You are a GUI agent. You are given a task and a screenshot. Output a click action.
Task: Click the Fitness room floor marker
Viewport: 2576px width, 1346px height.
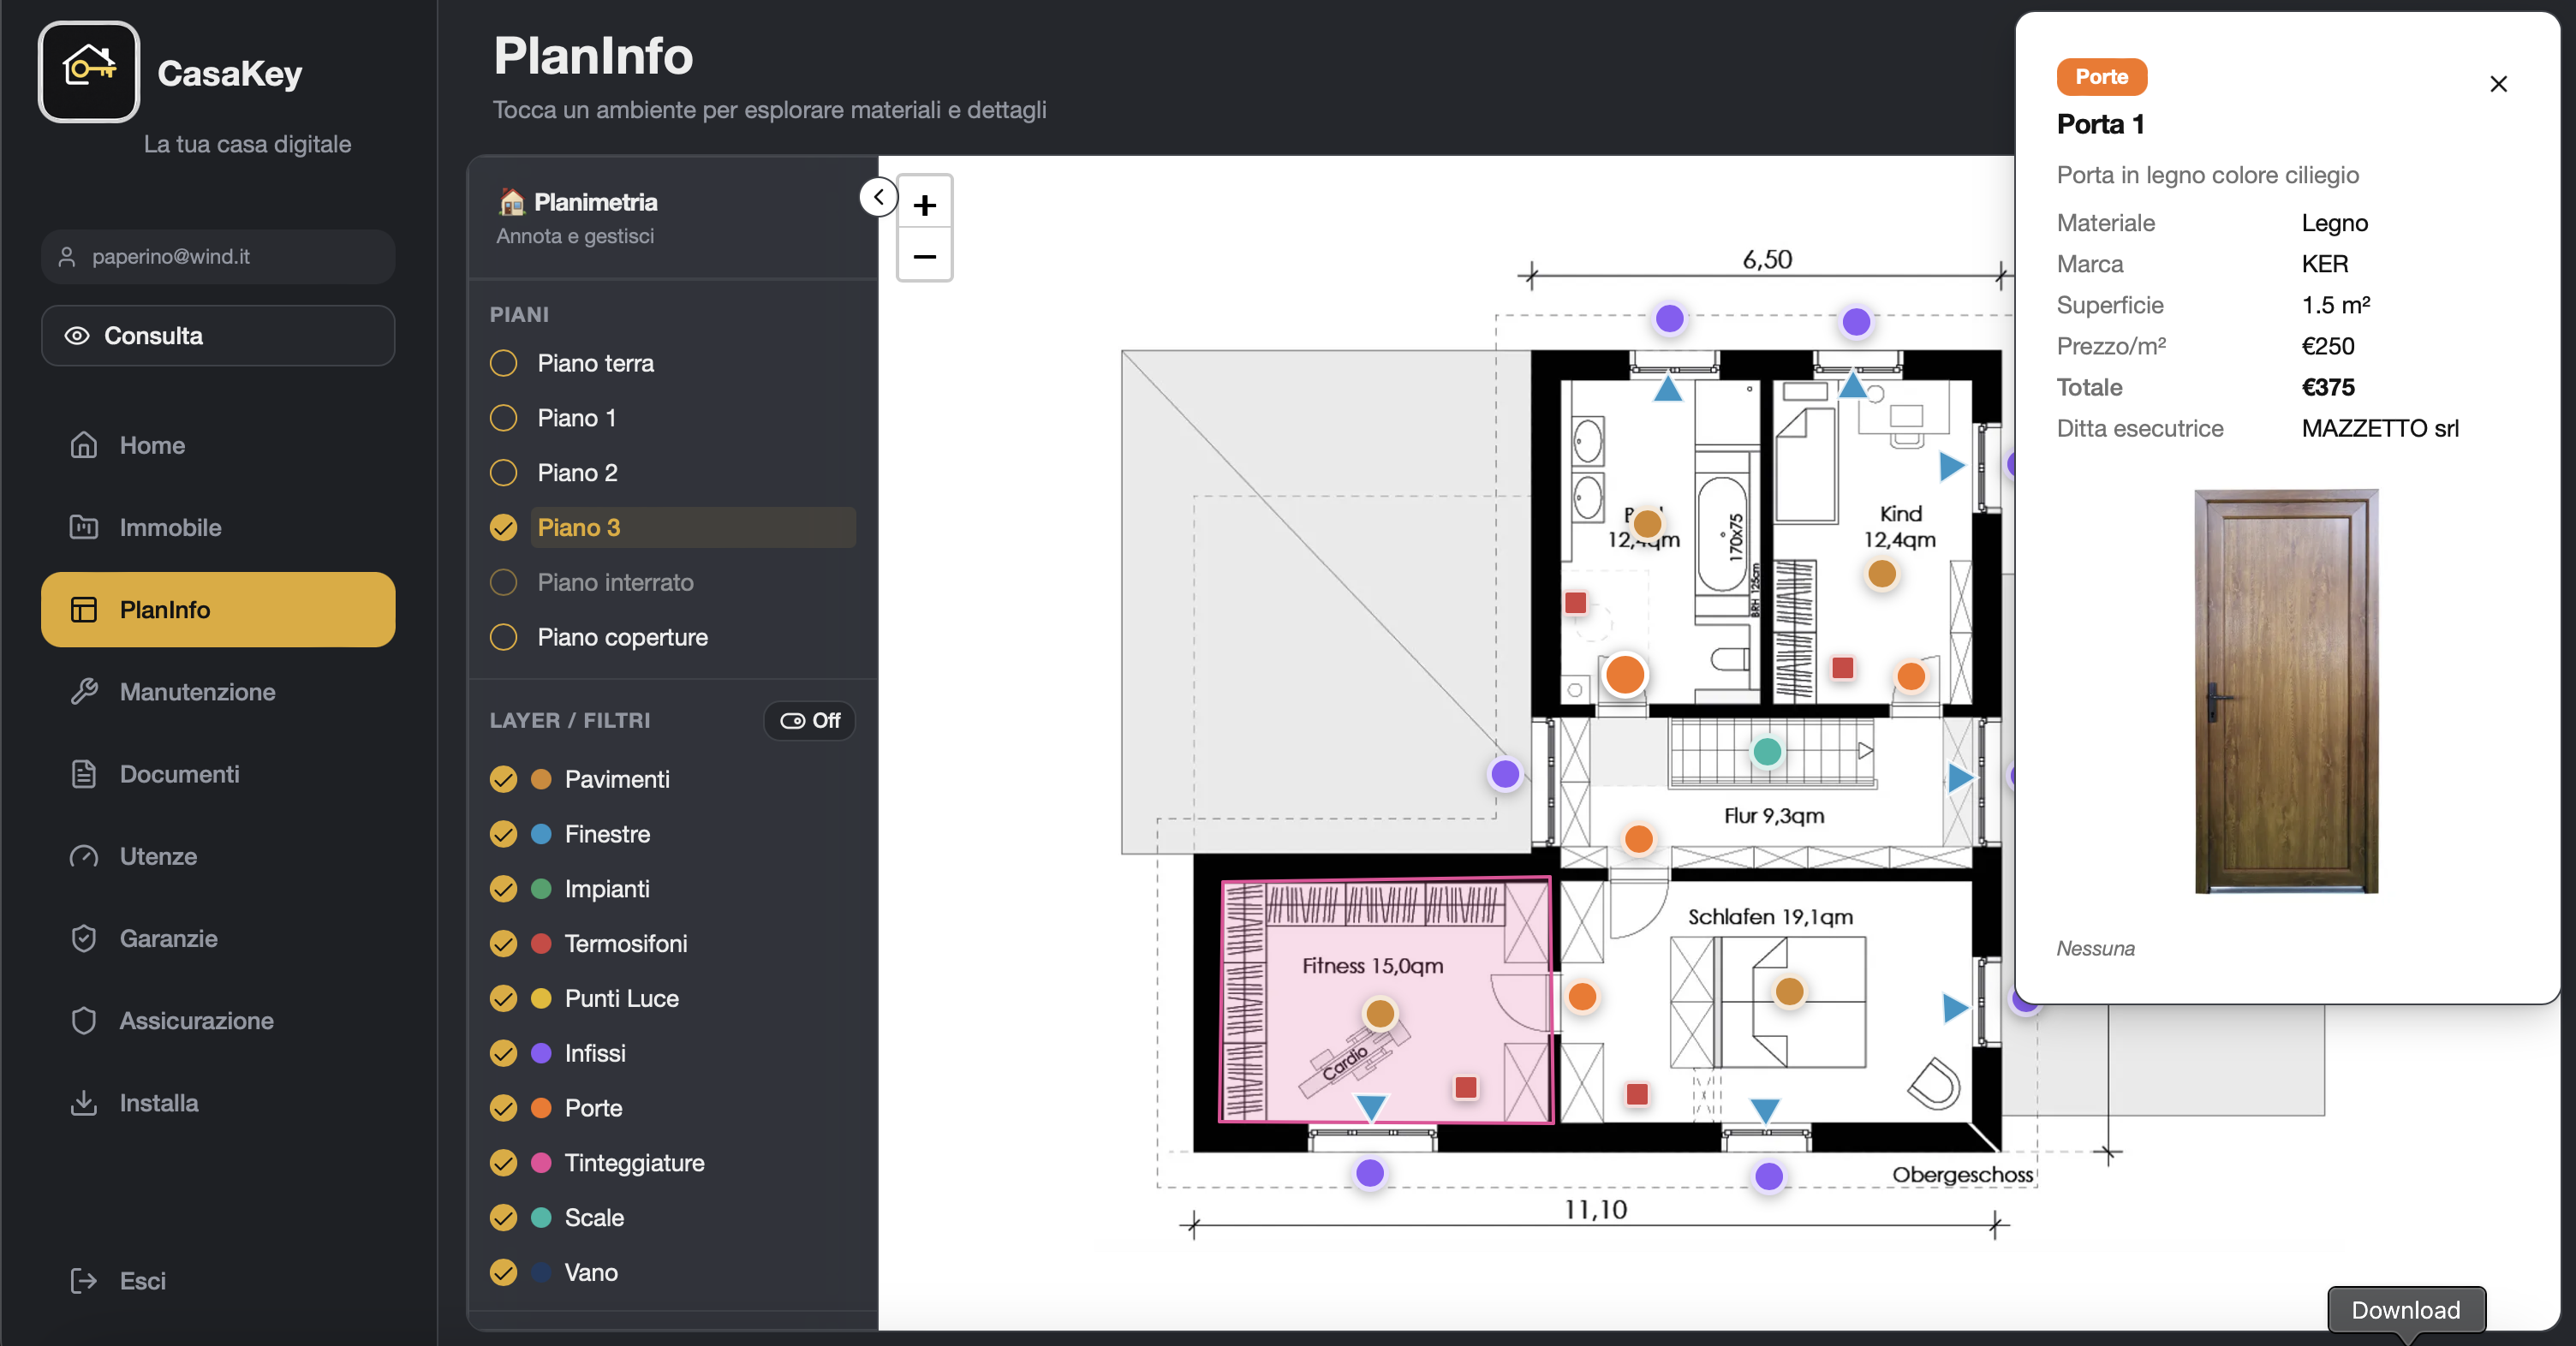[x=1380, y=1013]
